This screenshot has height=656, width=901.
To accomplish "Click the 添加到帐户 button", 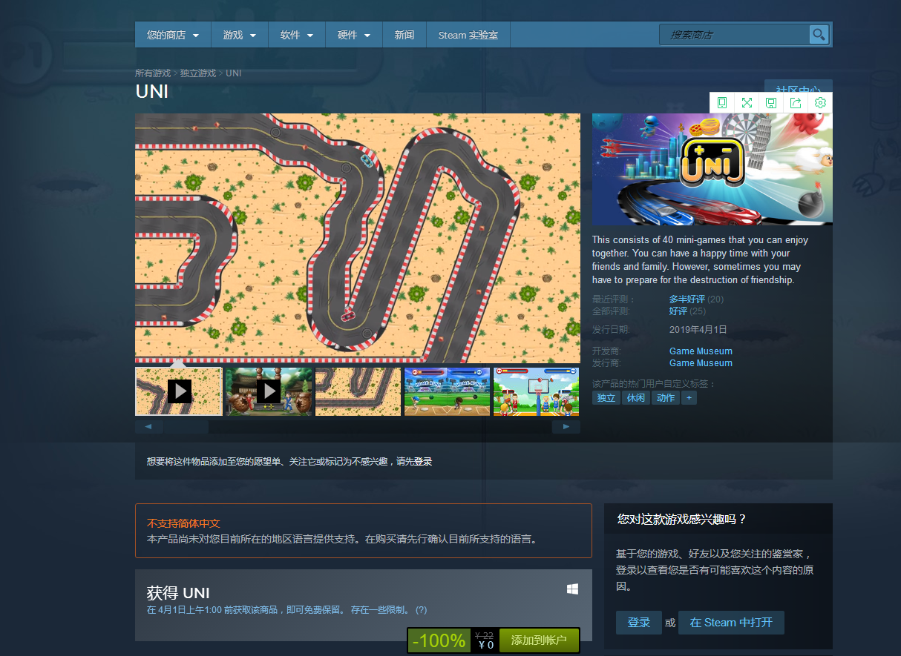I will click(x=539, y=640).
